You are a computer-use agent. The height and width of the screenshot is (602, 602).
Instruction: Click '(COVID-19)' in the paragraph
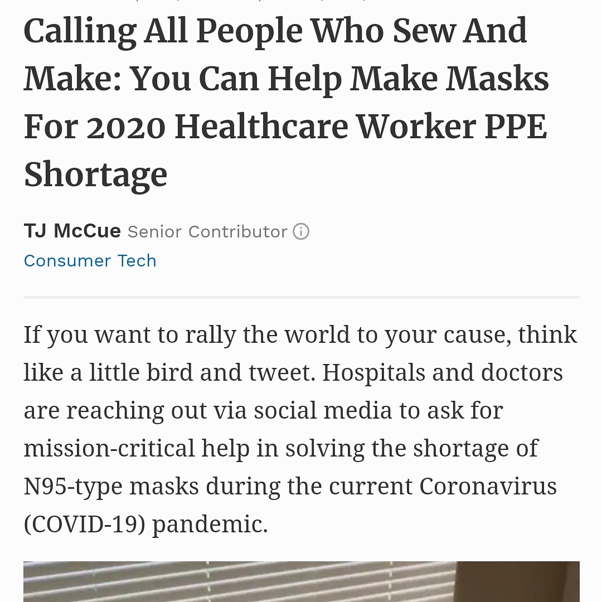click(x=85, y=525)
